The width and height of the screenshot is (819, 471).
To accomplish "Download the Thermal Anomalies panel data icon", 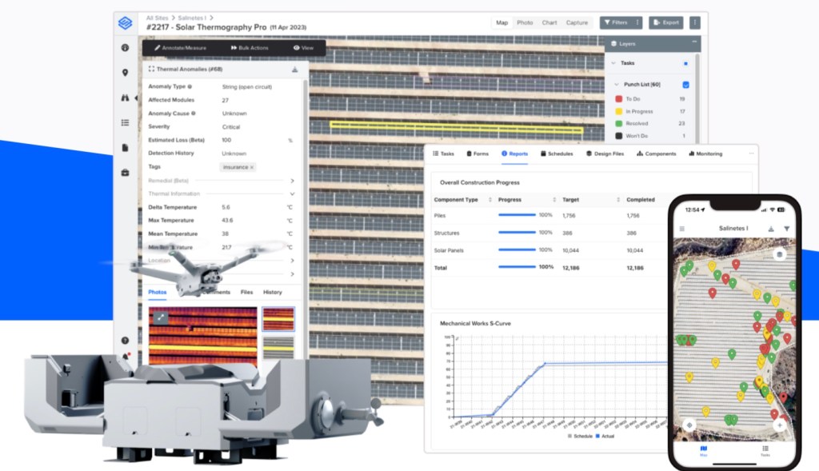I will pyautogui.click(x=294, y=70).
